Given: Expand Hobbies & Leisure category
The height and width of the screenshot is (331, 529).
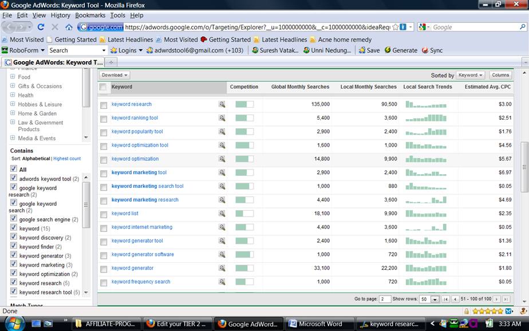Looking at the screenshot, I should (13, 104).
